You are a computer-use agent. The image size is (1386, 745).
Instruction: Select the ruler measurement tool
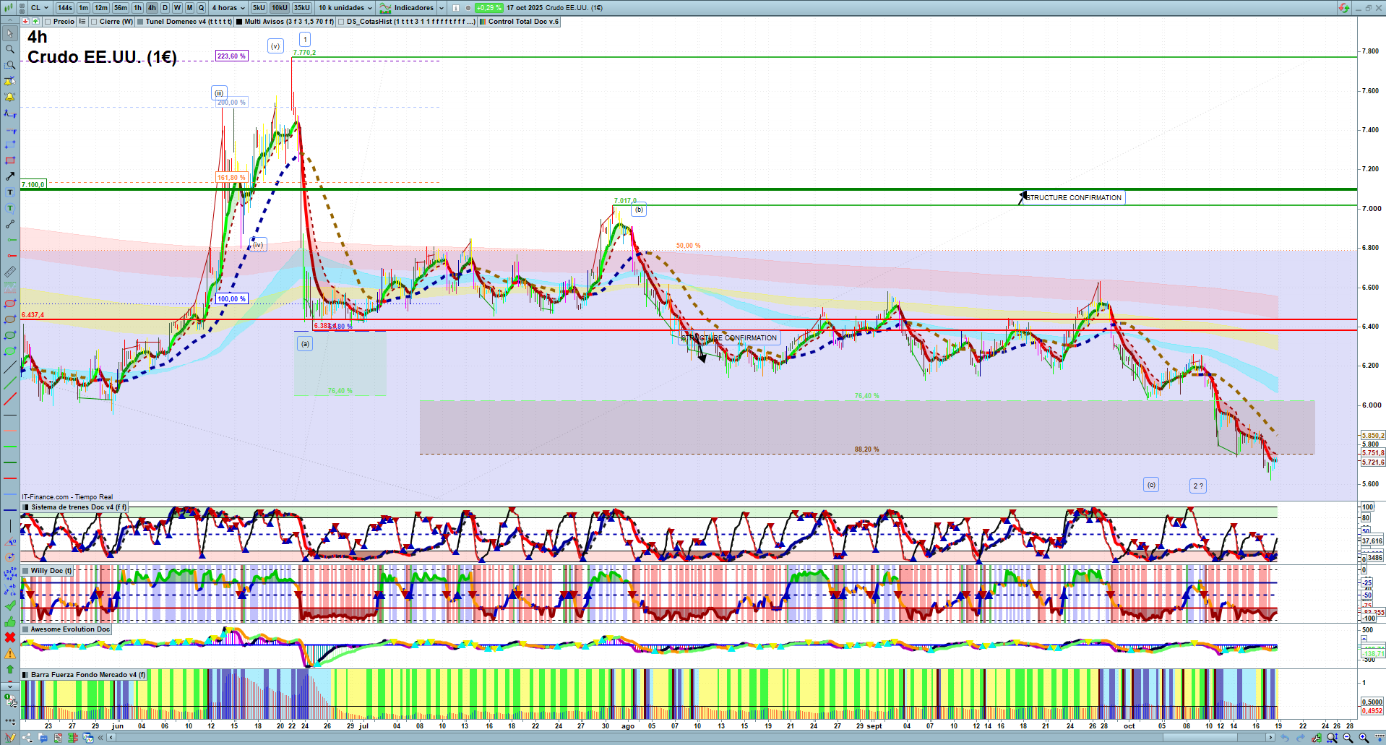[x=10, y=272]
